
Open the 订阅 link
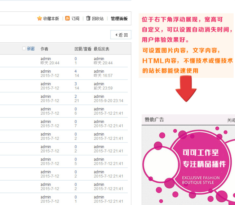click(x=75, y=18)
